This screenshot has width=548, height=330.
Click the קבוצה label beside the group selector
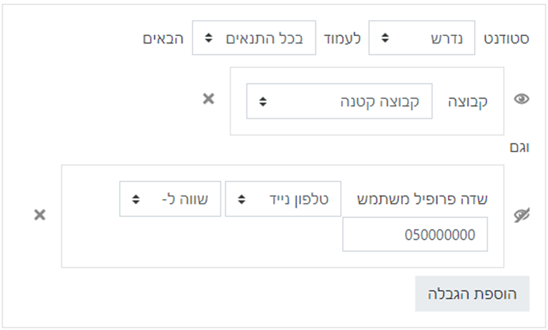tap(469, 101)
